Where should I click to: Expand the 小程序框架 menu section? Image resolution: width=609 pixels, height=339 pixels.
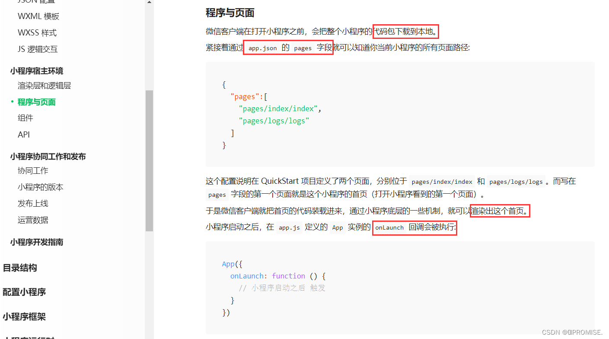(x=24, y=317)
